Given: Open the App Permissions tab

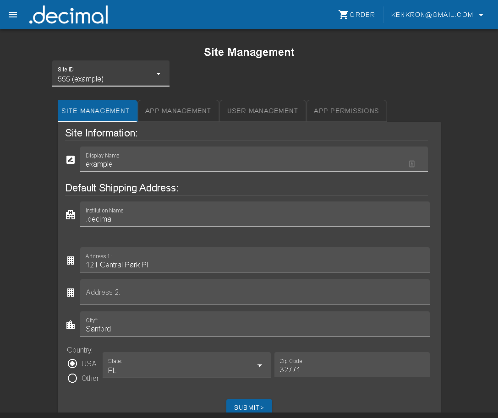Looking at the screenshot, I should 346,111.
